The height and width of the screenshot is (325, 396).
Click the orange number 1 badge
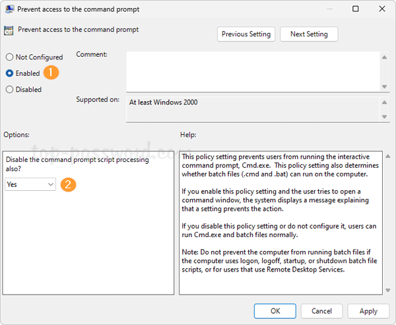tap(53, 73)
